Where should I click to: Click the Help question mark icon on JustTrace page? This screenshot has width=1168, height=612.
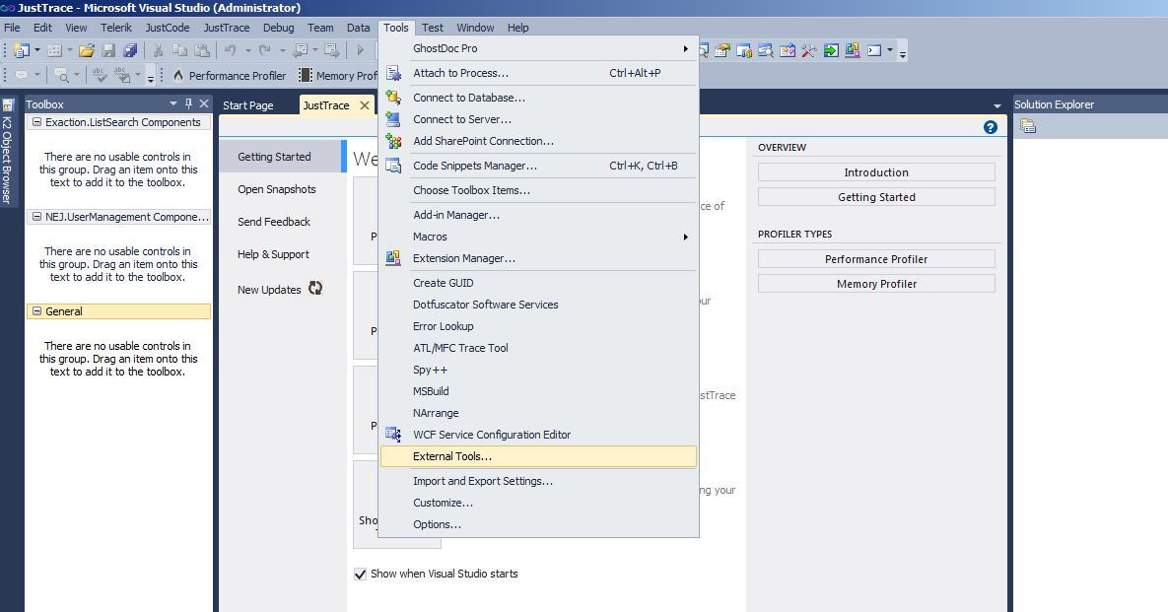click(990, 127)
